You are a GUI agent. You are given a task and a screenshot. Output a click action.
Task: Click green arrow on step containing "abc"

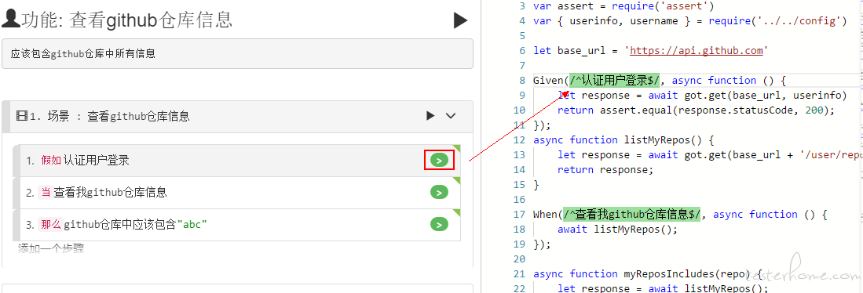click(439, 224)
